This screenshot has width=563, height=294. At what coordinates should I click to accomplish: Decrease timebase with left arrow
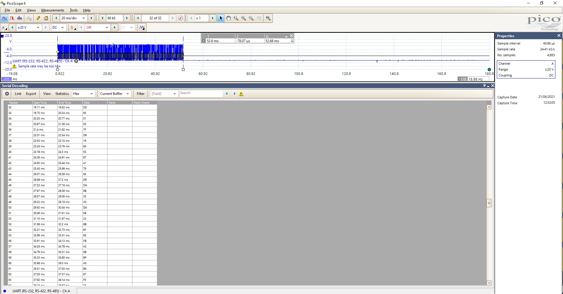pyautogui.click(x=56, y=18)
